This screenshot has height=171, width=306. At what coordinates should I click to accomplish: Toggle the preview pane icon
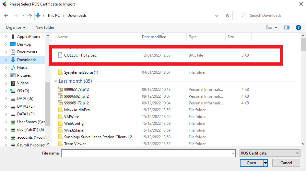pos(287,27)
